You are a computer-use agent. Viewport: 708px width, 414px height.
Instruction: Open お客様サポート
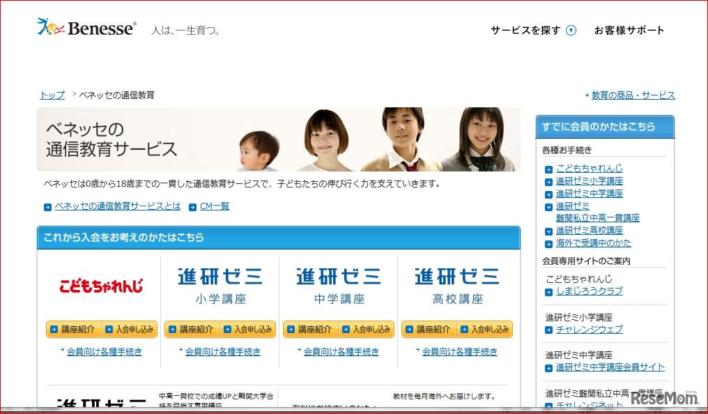629,31
